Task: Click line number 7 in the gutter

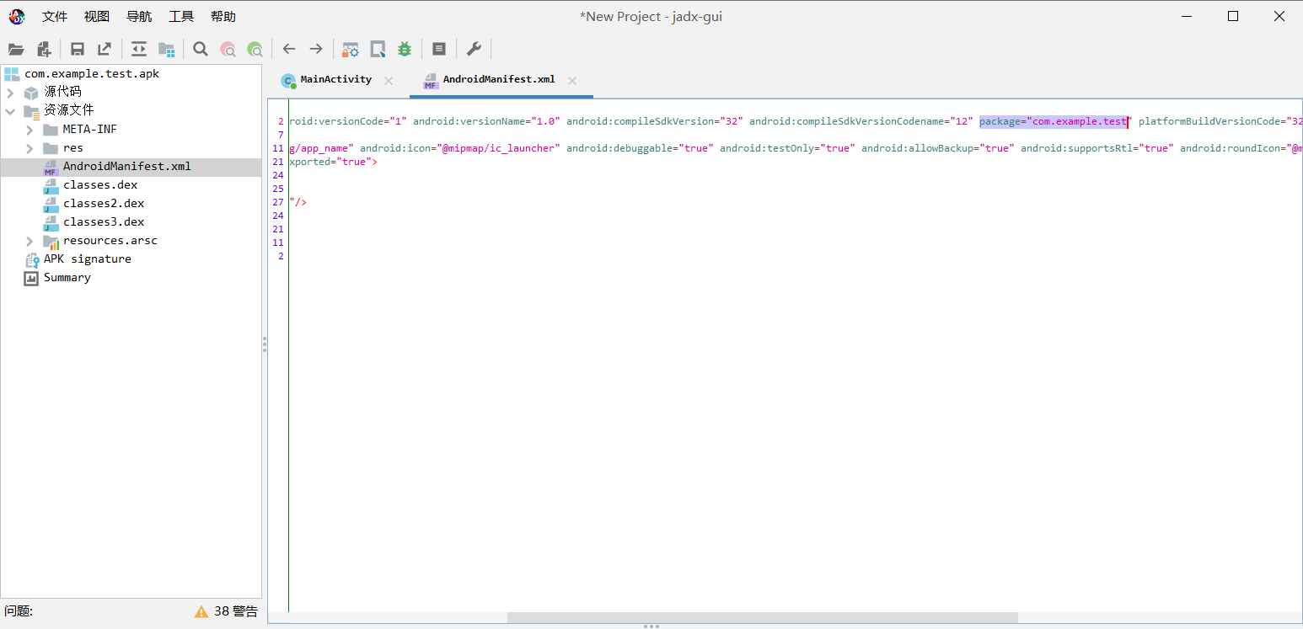Action: coord(280,135)
